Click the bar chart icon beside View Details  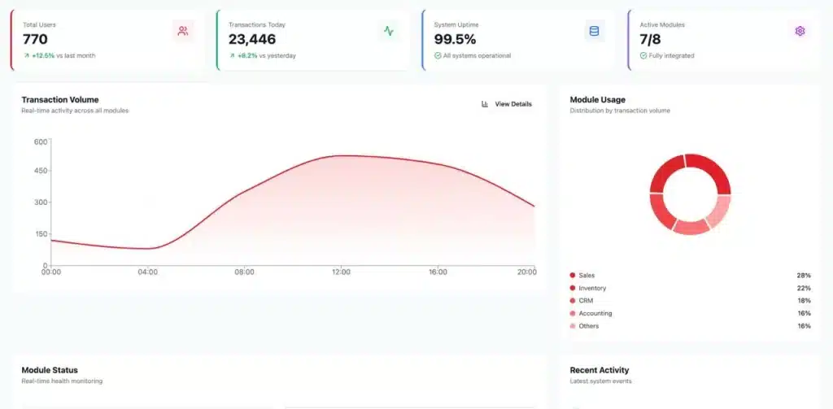tap(485, 104)
